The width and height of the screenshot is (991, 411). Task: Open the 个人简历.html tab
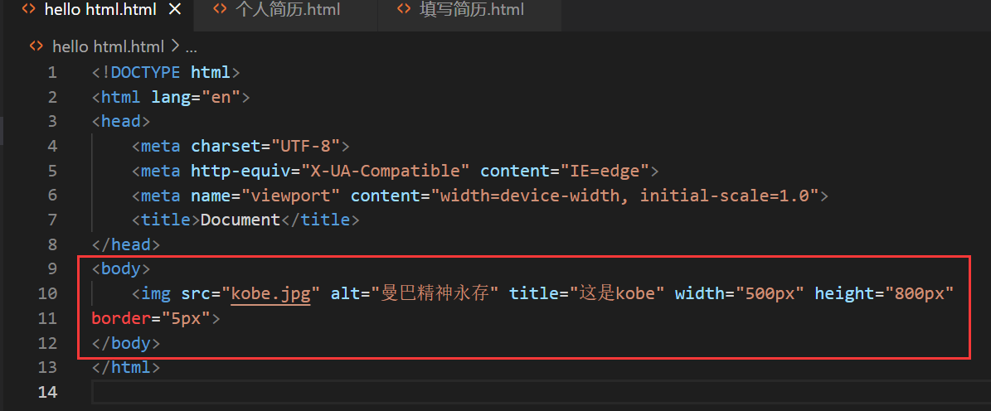pos(285,11)
